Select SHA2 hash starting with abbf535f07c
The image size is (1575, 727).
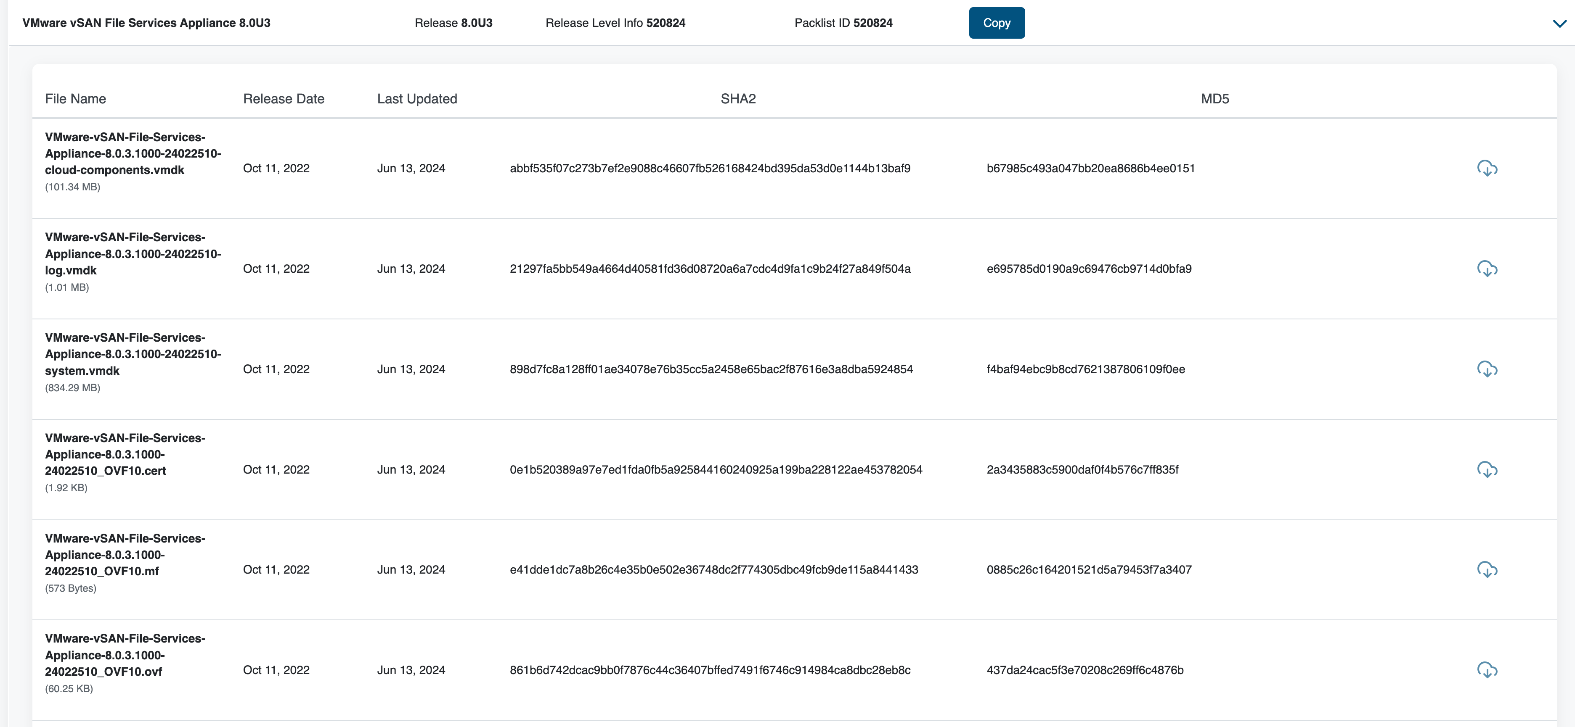710,168
